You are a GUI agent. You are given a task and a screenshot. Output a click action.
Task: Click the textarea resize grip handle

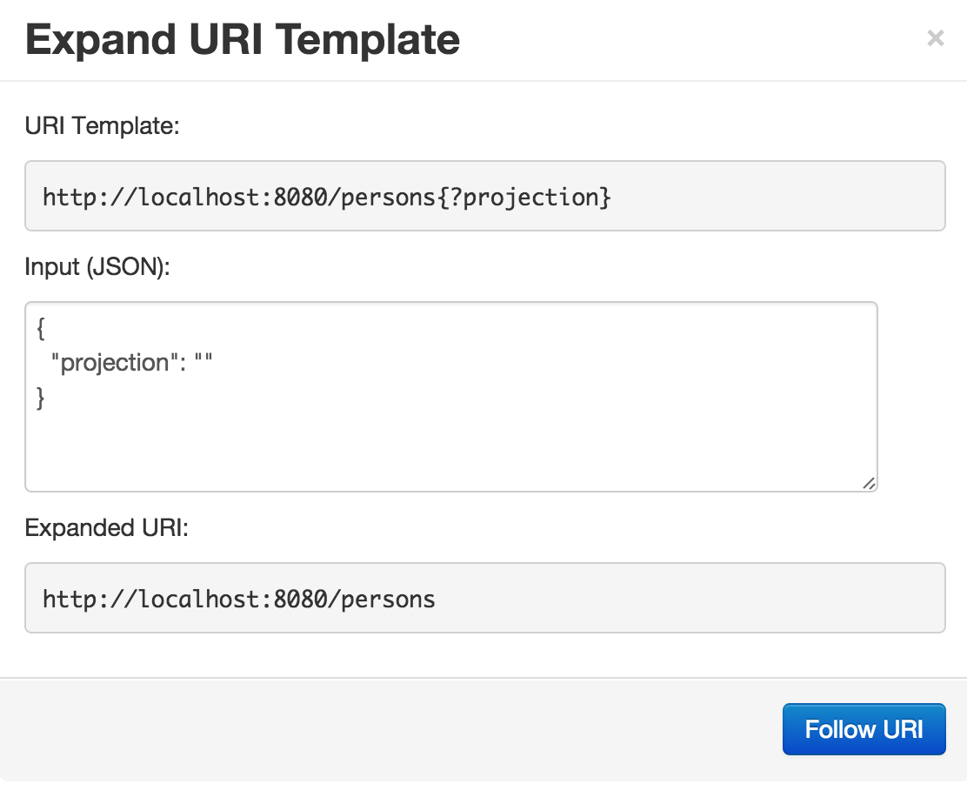click(869, 484)
